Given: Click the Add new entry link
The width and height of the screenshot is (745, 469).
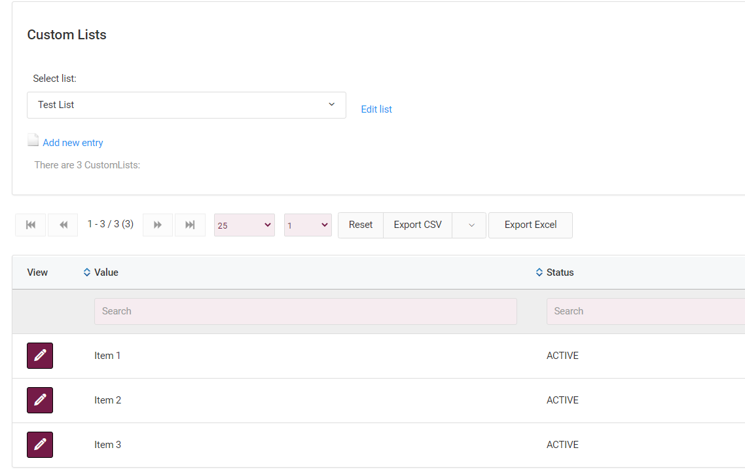Looking at the screenshot, I should (x=73, y=143).
